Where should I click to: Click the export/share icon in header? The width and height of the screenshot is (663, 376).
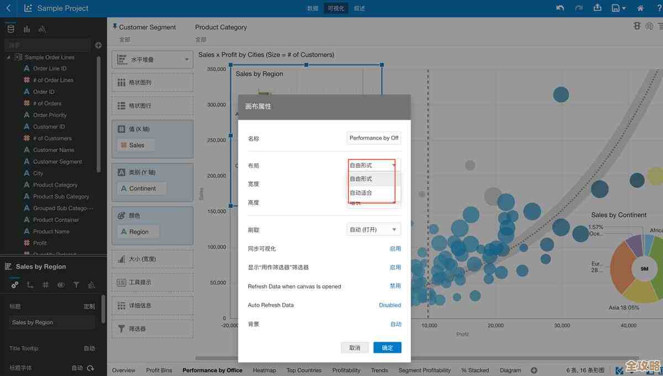597,8
